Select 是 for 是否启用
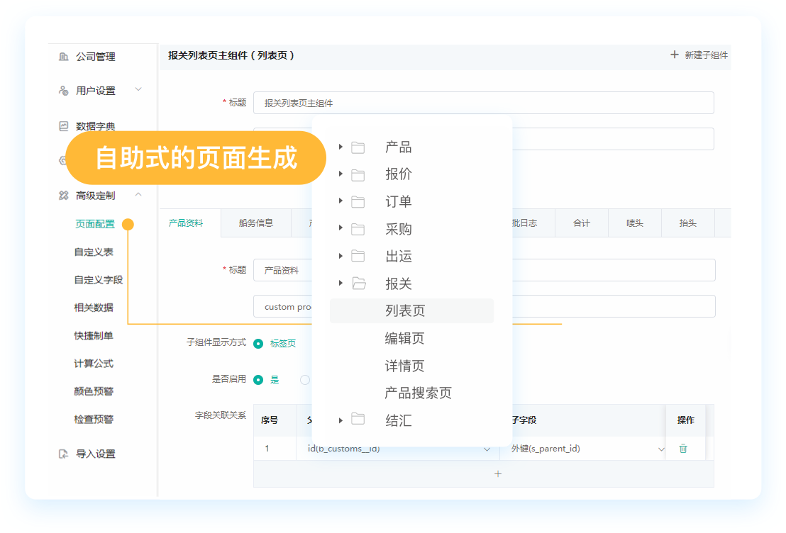 (258, 380)
